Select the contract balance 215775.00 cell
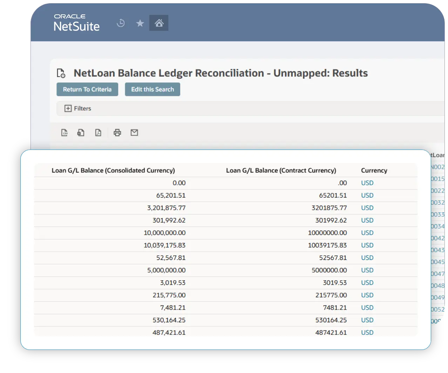The image size is (448, 373). point(331,295)
